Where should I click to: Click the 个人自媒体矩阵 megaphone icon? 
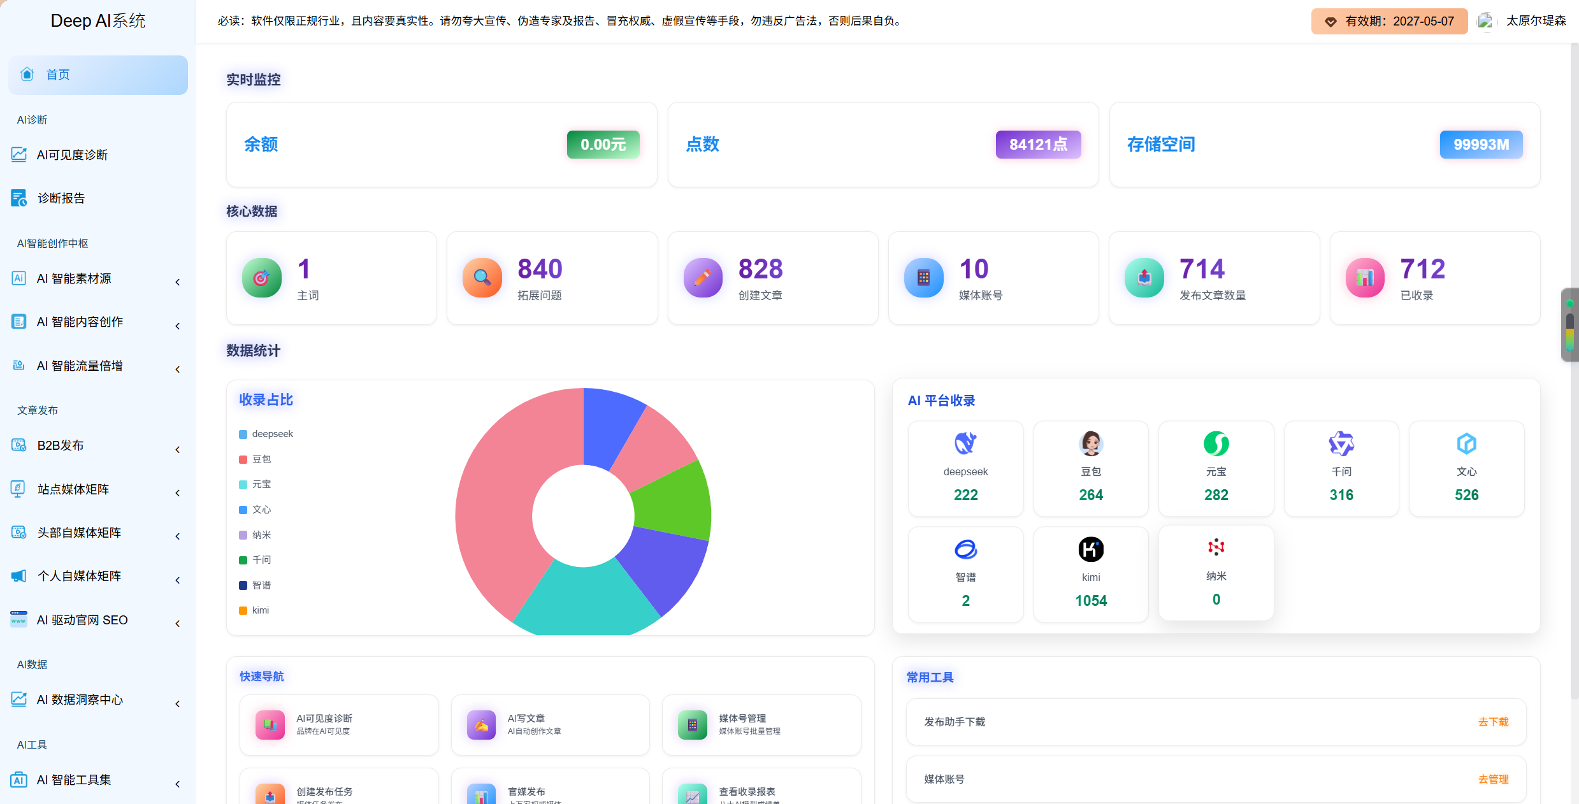click(x=19, y=576)
